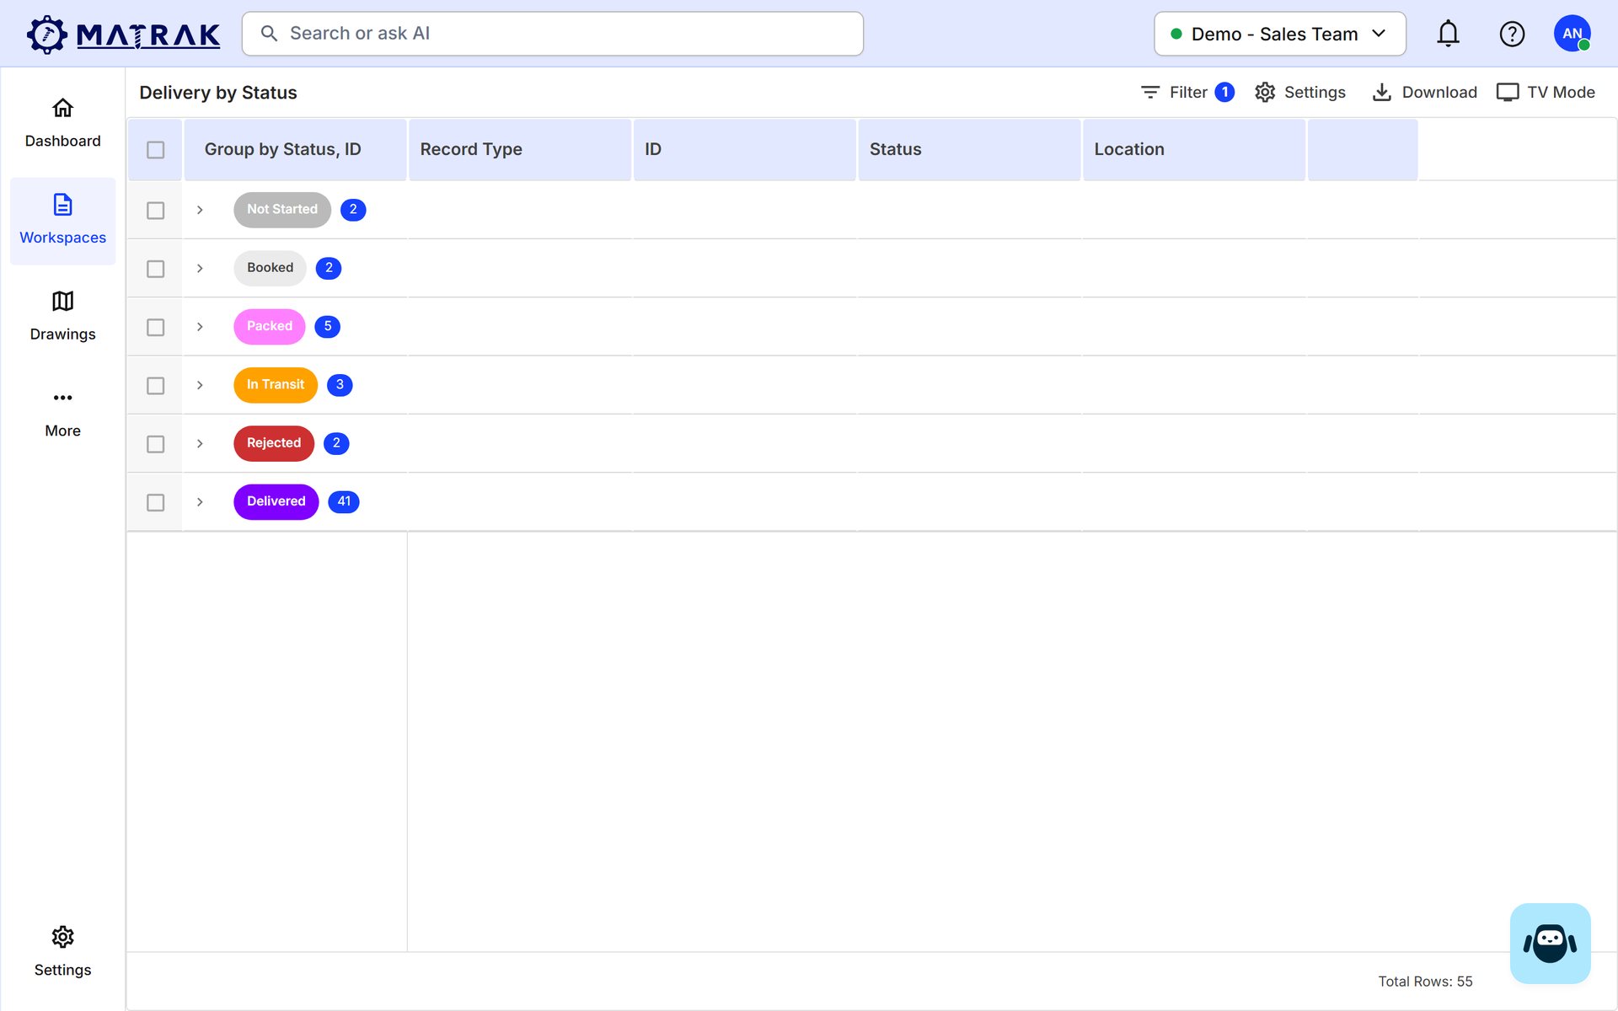Image resolution: width=1618 pixels, height=1011 pixels.
Task: Click the Group by Status, ID header
Action: [x=295, y=149]
